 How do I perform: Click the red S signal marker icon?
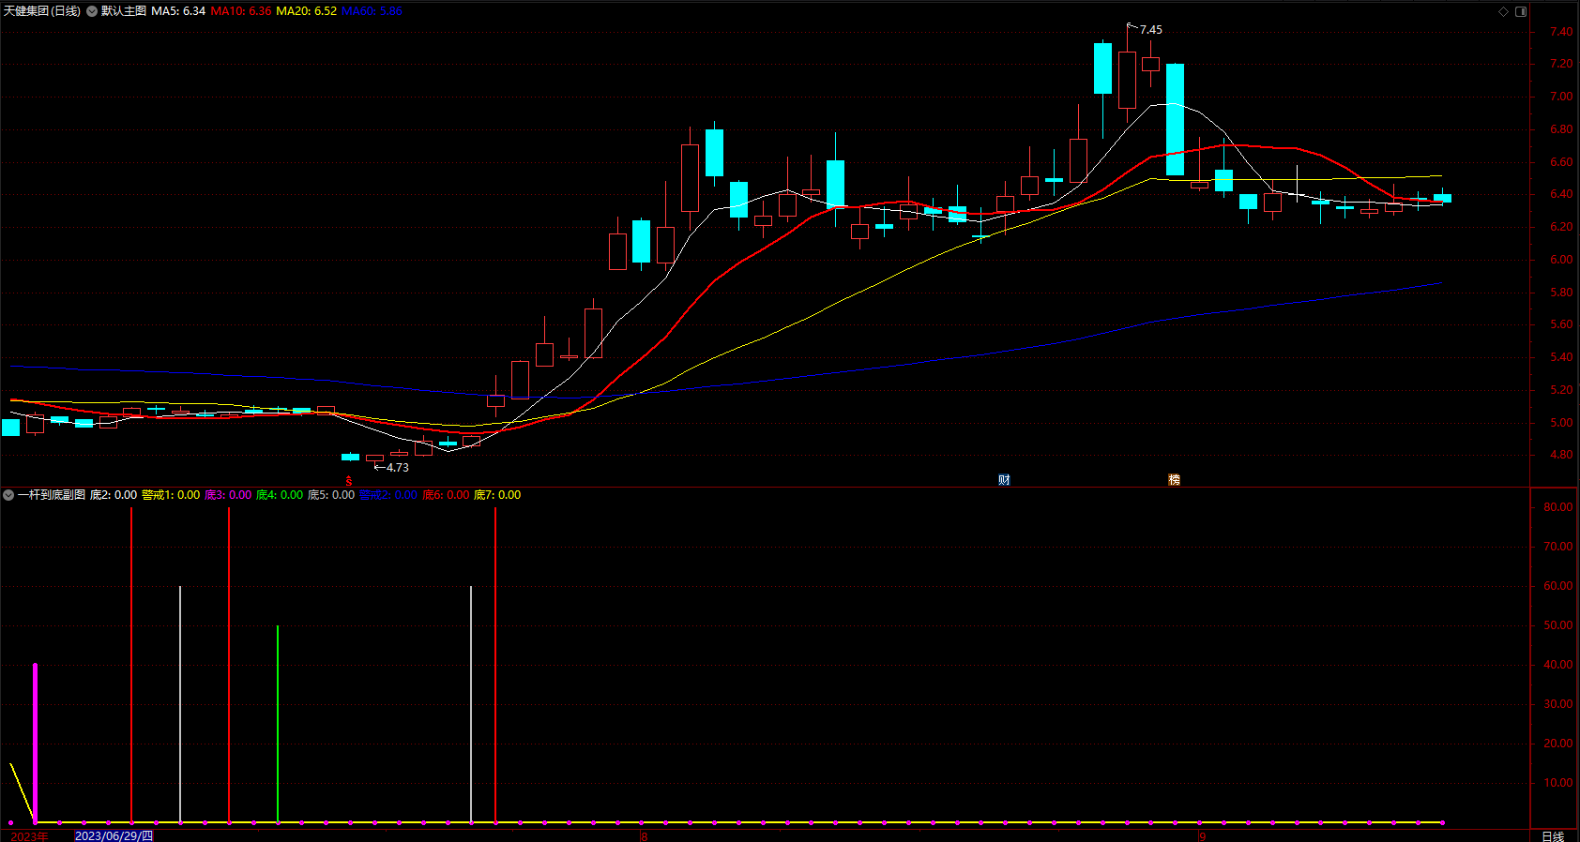(x=349, y=481)
